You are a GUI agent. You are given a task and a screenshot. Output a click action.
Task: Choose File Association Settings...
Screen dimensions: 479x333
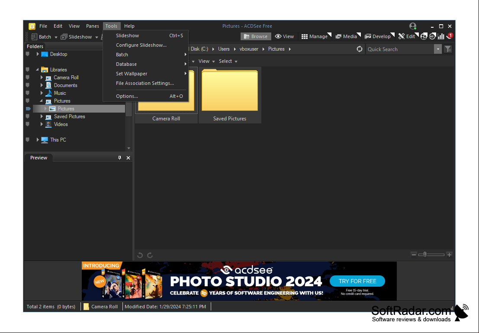[146, 83]
